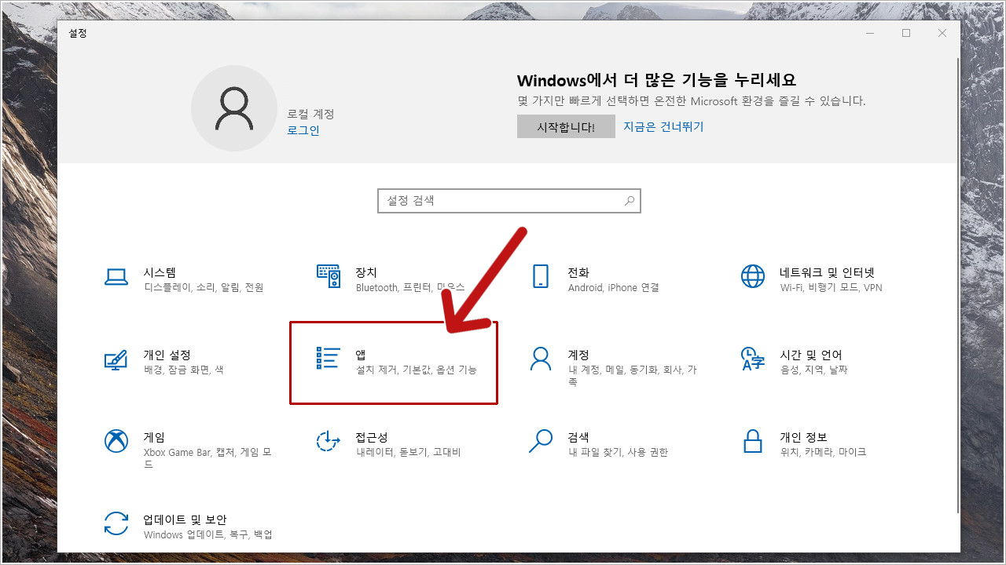Screen dimensions: 1006x565
Task: Click the 지금은 건너뛰기 link
Action: coord(663,126)
